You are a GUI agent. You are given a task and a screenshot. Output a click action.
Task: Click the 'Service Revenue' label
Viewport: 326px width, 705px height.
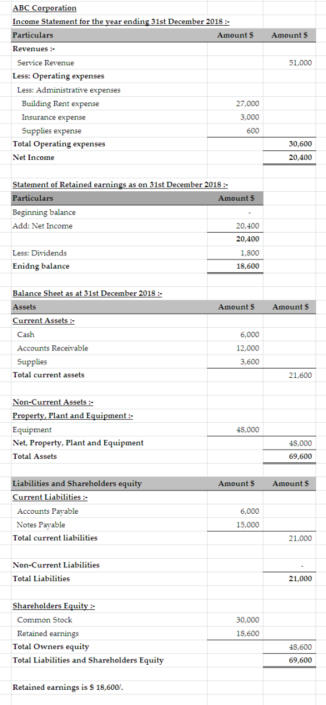point(45,62)
